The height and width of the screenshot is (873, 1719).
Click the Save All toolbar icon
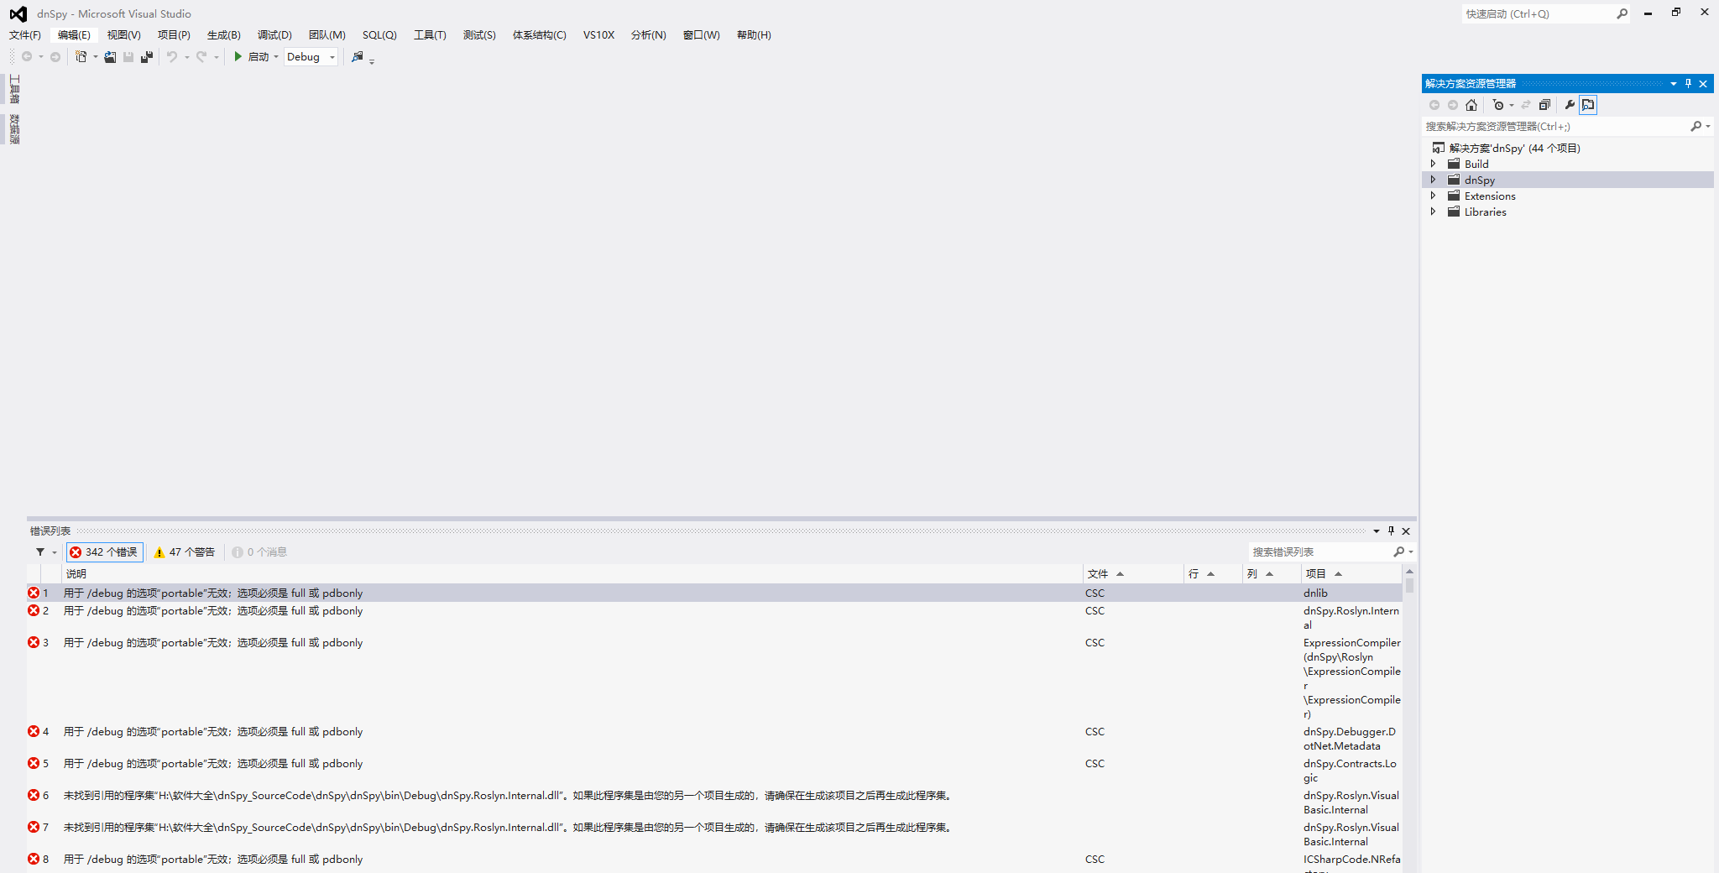(147, 57)
